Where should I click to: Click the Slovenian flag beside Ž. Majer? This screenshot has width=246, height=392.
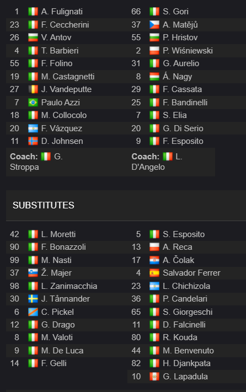33,273
